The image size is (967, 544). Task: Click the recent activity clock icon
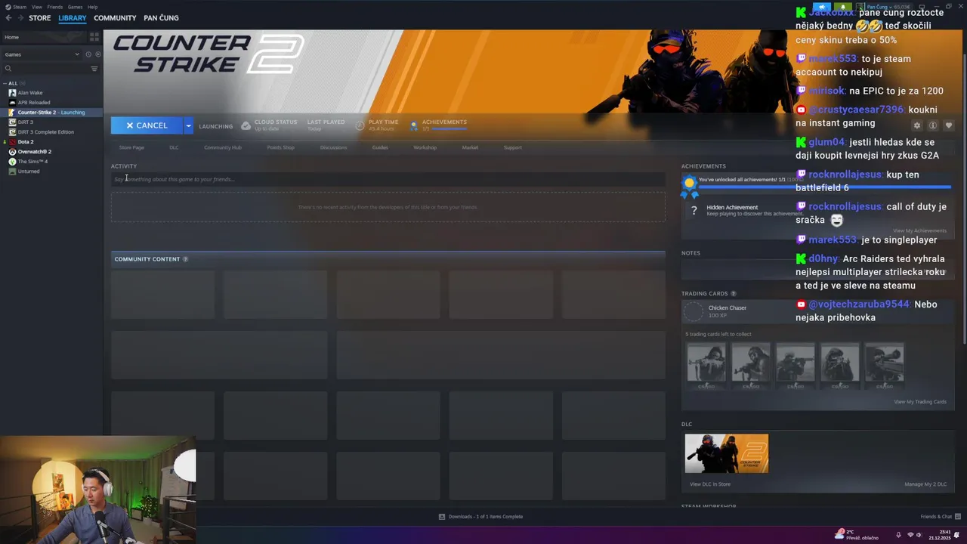click(x=88, y=54)
